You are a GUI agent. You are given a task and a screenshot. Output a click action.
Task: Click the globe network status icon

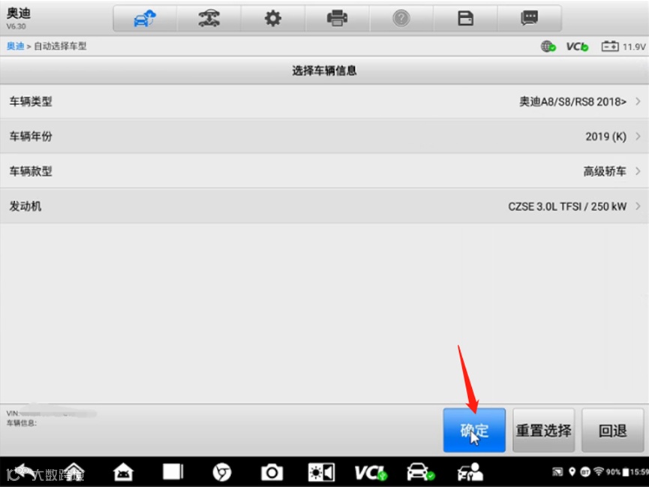548,47
